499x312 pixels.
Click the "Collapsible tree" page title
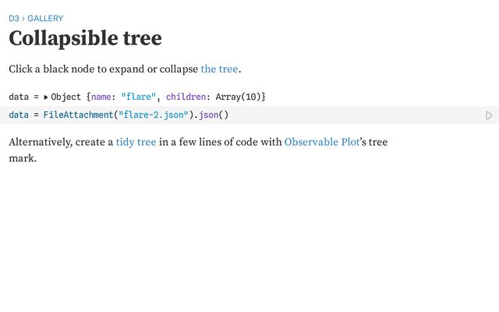pyautogui.click(x=85, y=38)
